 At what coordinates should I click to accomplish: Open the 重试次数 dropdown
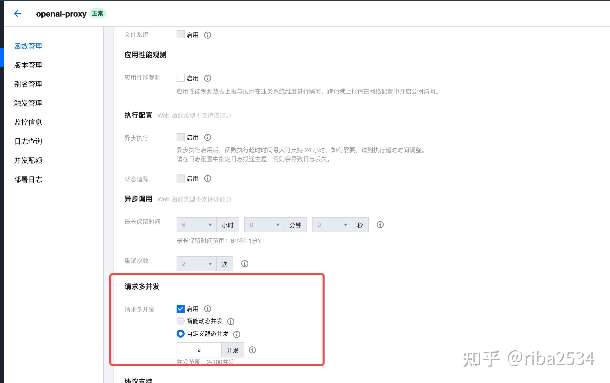click(x=196, y=264)
